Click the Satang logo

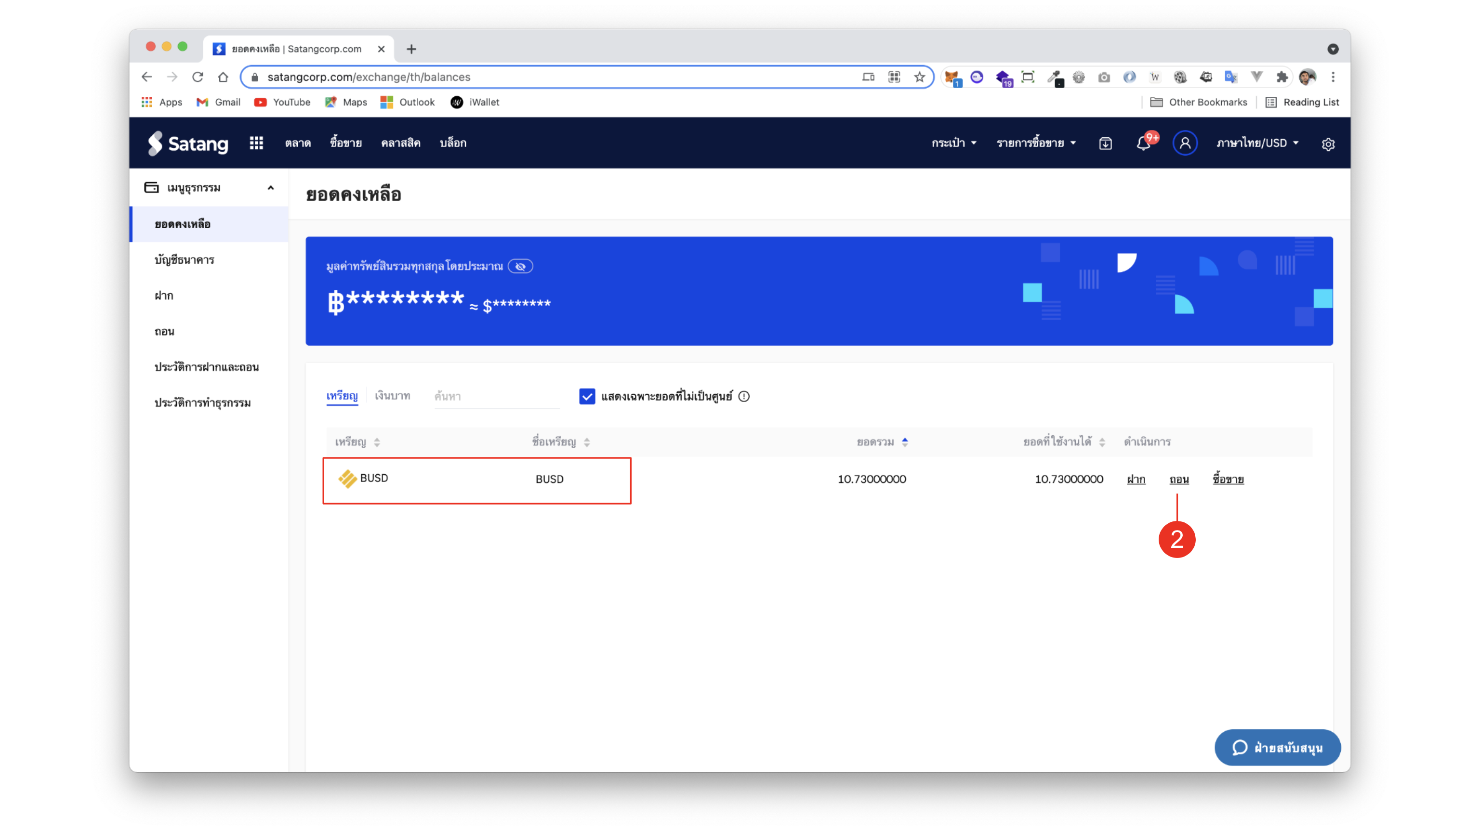[187, 143]
